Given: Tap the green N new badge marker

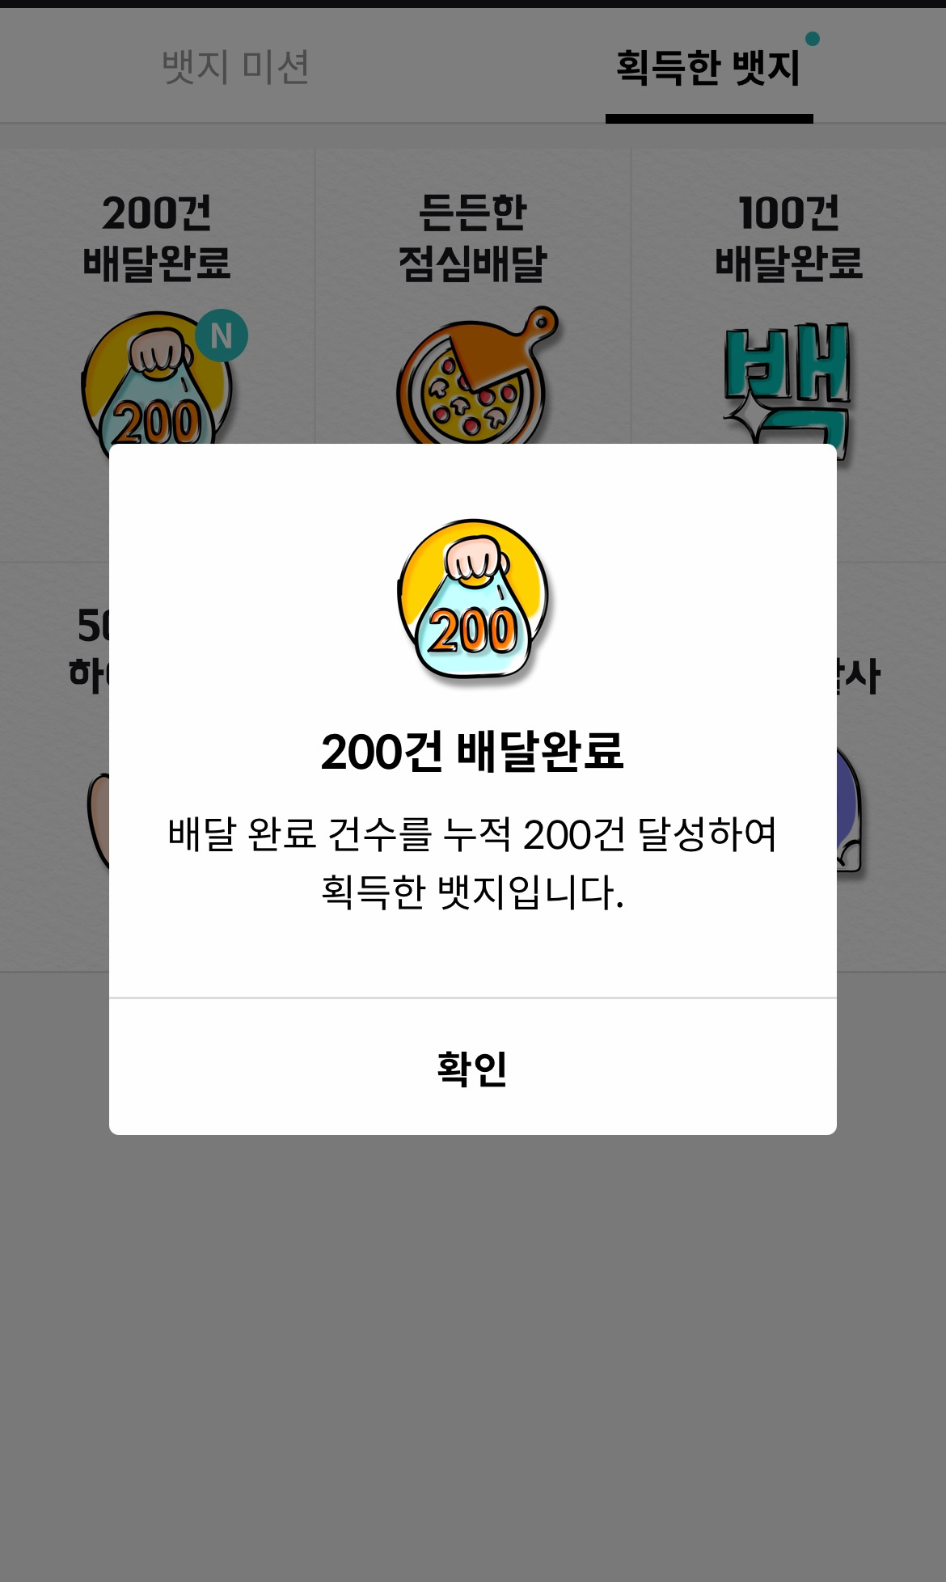Looking at the screenshot, I should (222, 335).
